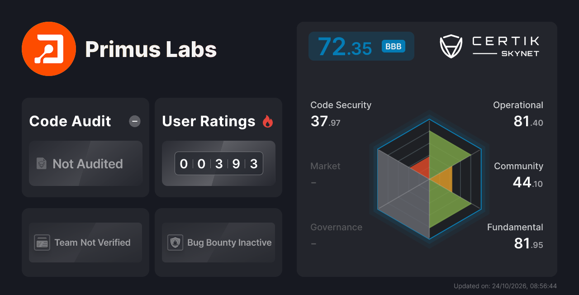Click the Not Audited document icon
This screenshot has height=295, width=579.
[x=42, y=163]
